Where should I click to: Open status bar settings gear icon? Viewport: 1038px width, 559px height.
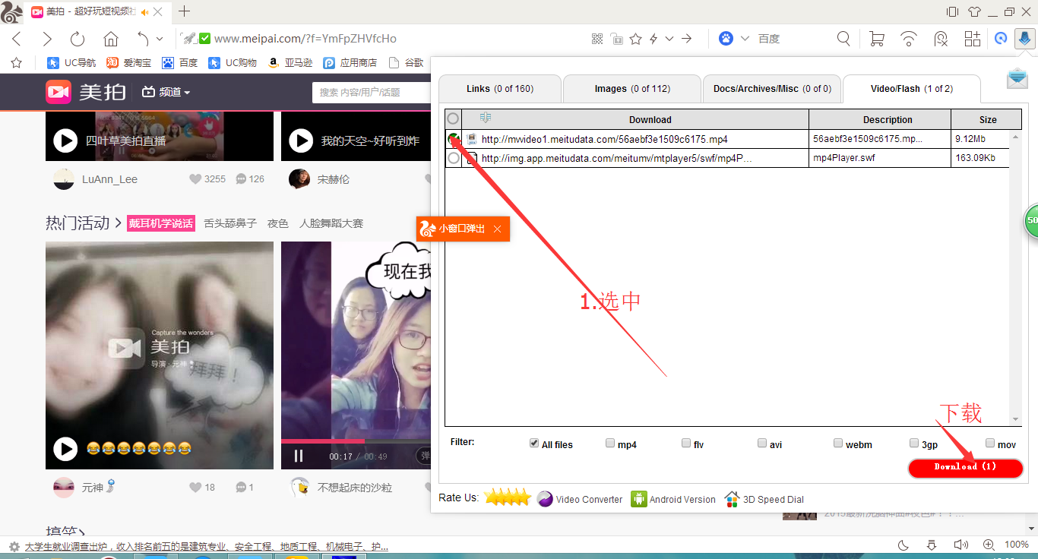click(x=14, y=546)
